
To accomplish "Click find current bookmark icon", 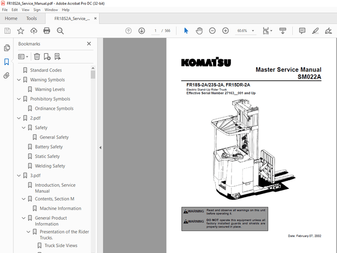I will coord(58,56).
